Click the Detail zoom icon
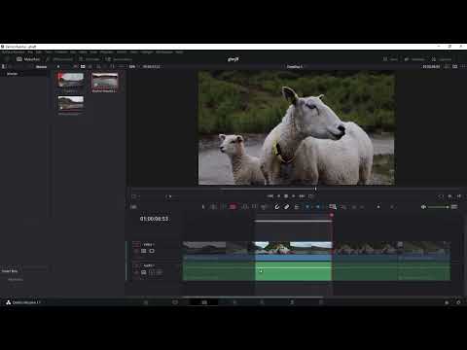The image size is (467, 350). point(343,207)
